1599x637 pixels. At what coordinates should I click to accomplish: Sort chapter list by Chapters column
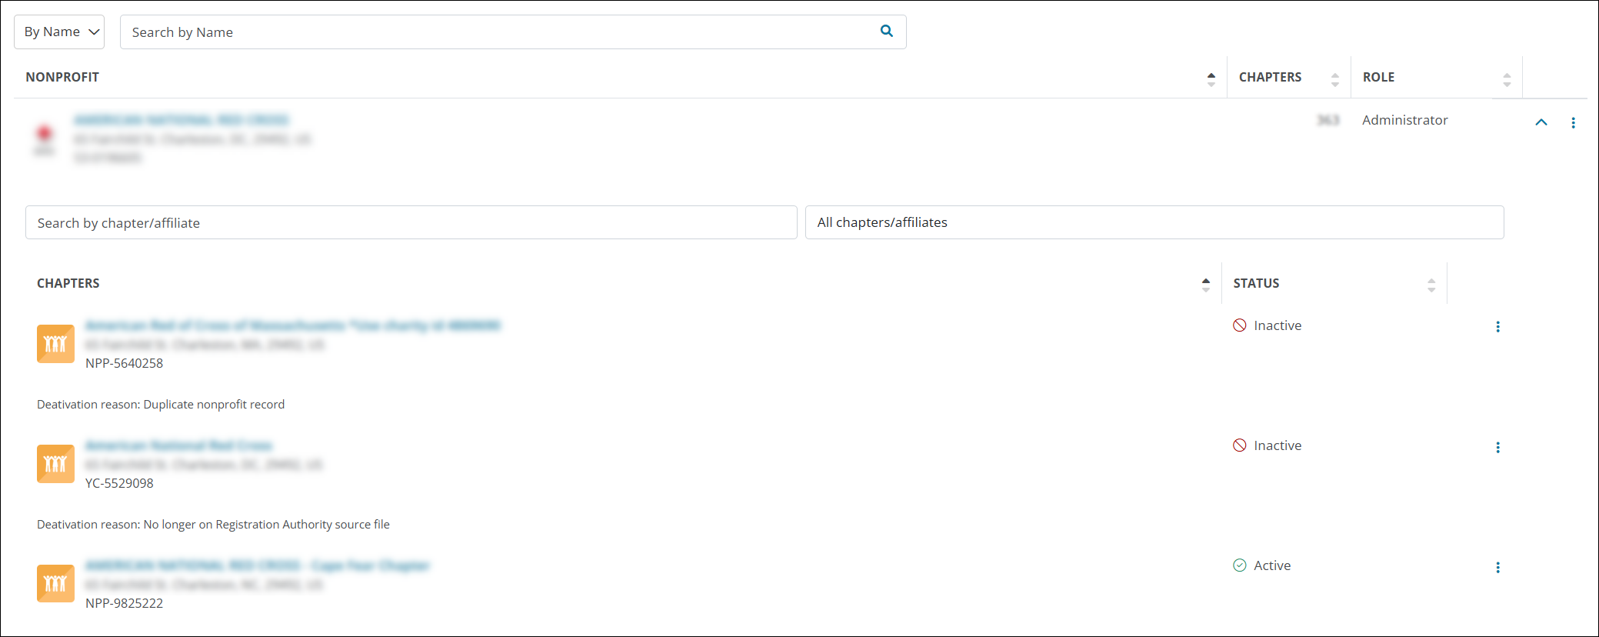[x=1205, y=284]
